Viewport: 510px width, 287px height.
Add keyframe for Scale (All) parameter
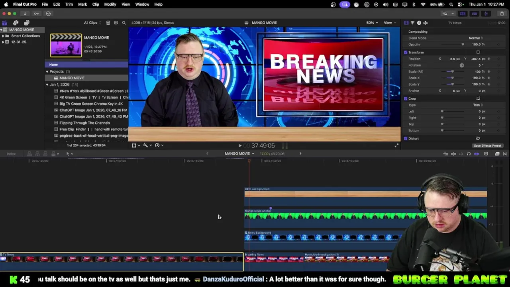tap(489, 71)
